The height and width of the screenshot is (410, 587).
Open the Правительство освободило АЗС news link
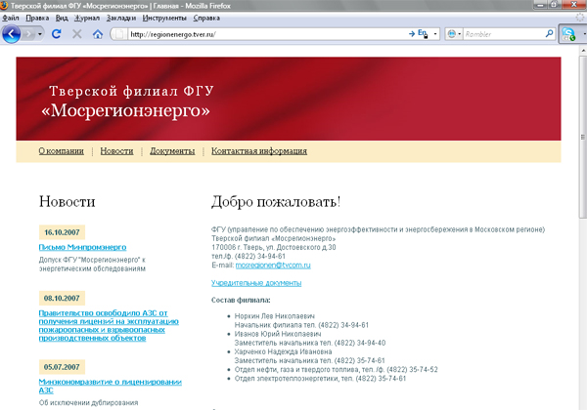(x=109, y=326)
